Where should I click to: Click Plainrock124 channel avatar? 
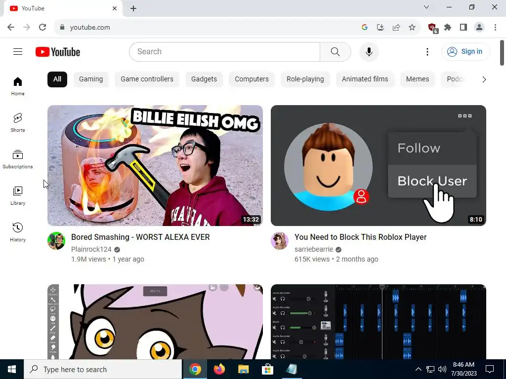56,241
